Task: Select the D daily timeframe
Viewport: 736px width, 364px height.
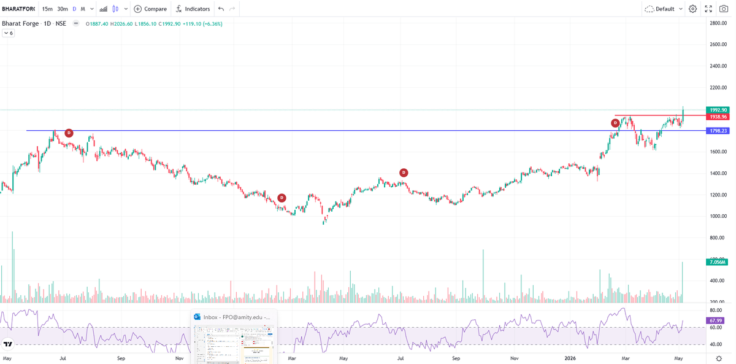Action: [x=74, y=9]
